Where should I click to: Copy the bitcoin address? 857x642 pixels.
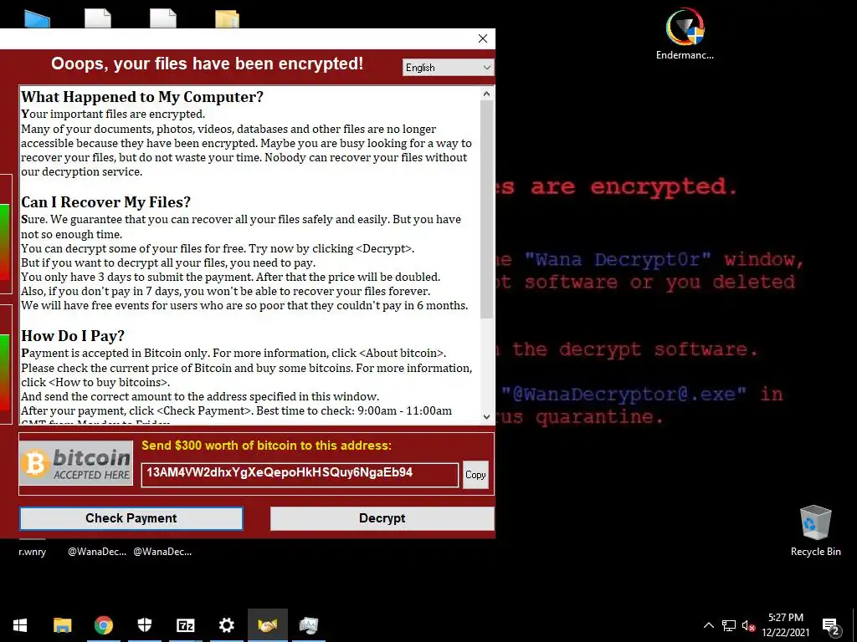[475, 475]
